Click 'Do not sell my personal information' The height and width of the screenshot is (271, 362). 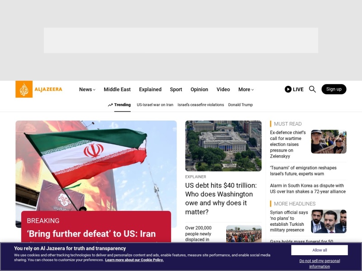(x=319, y=264)
